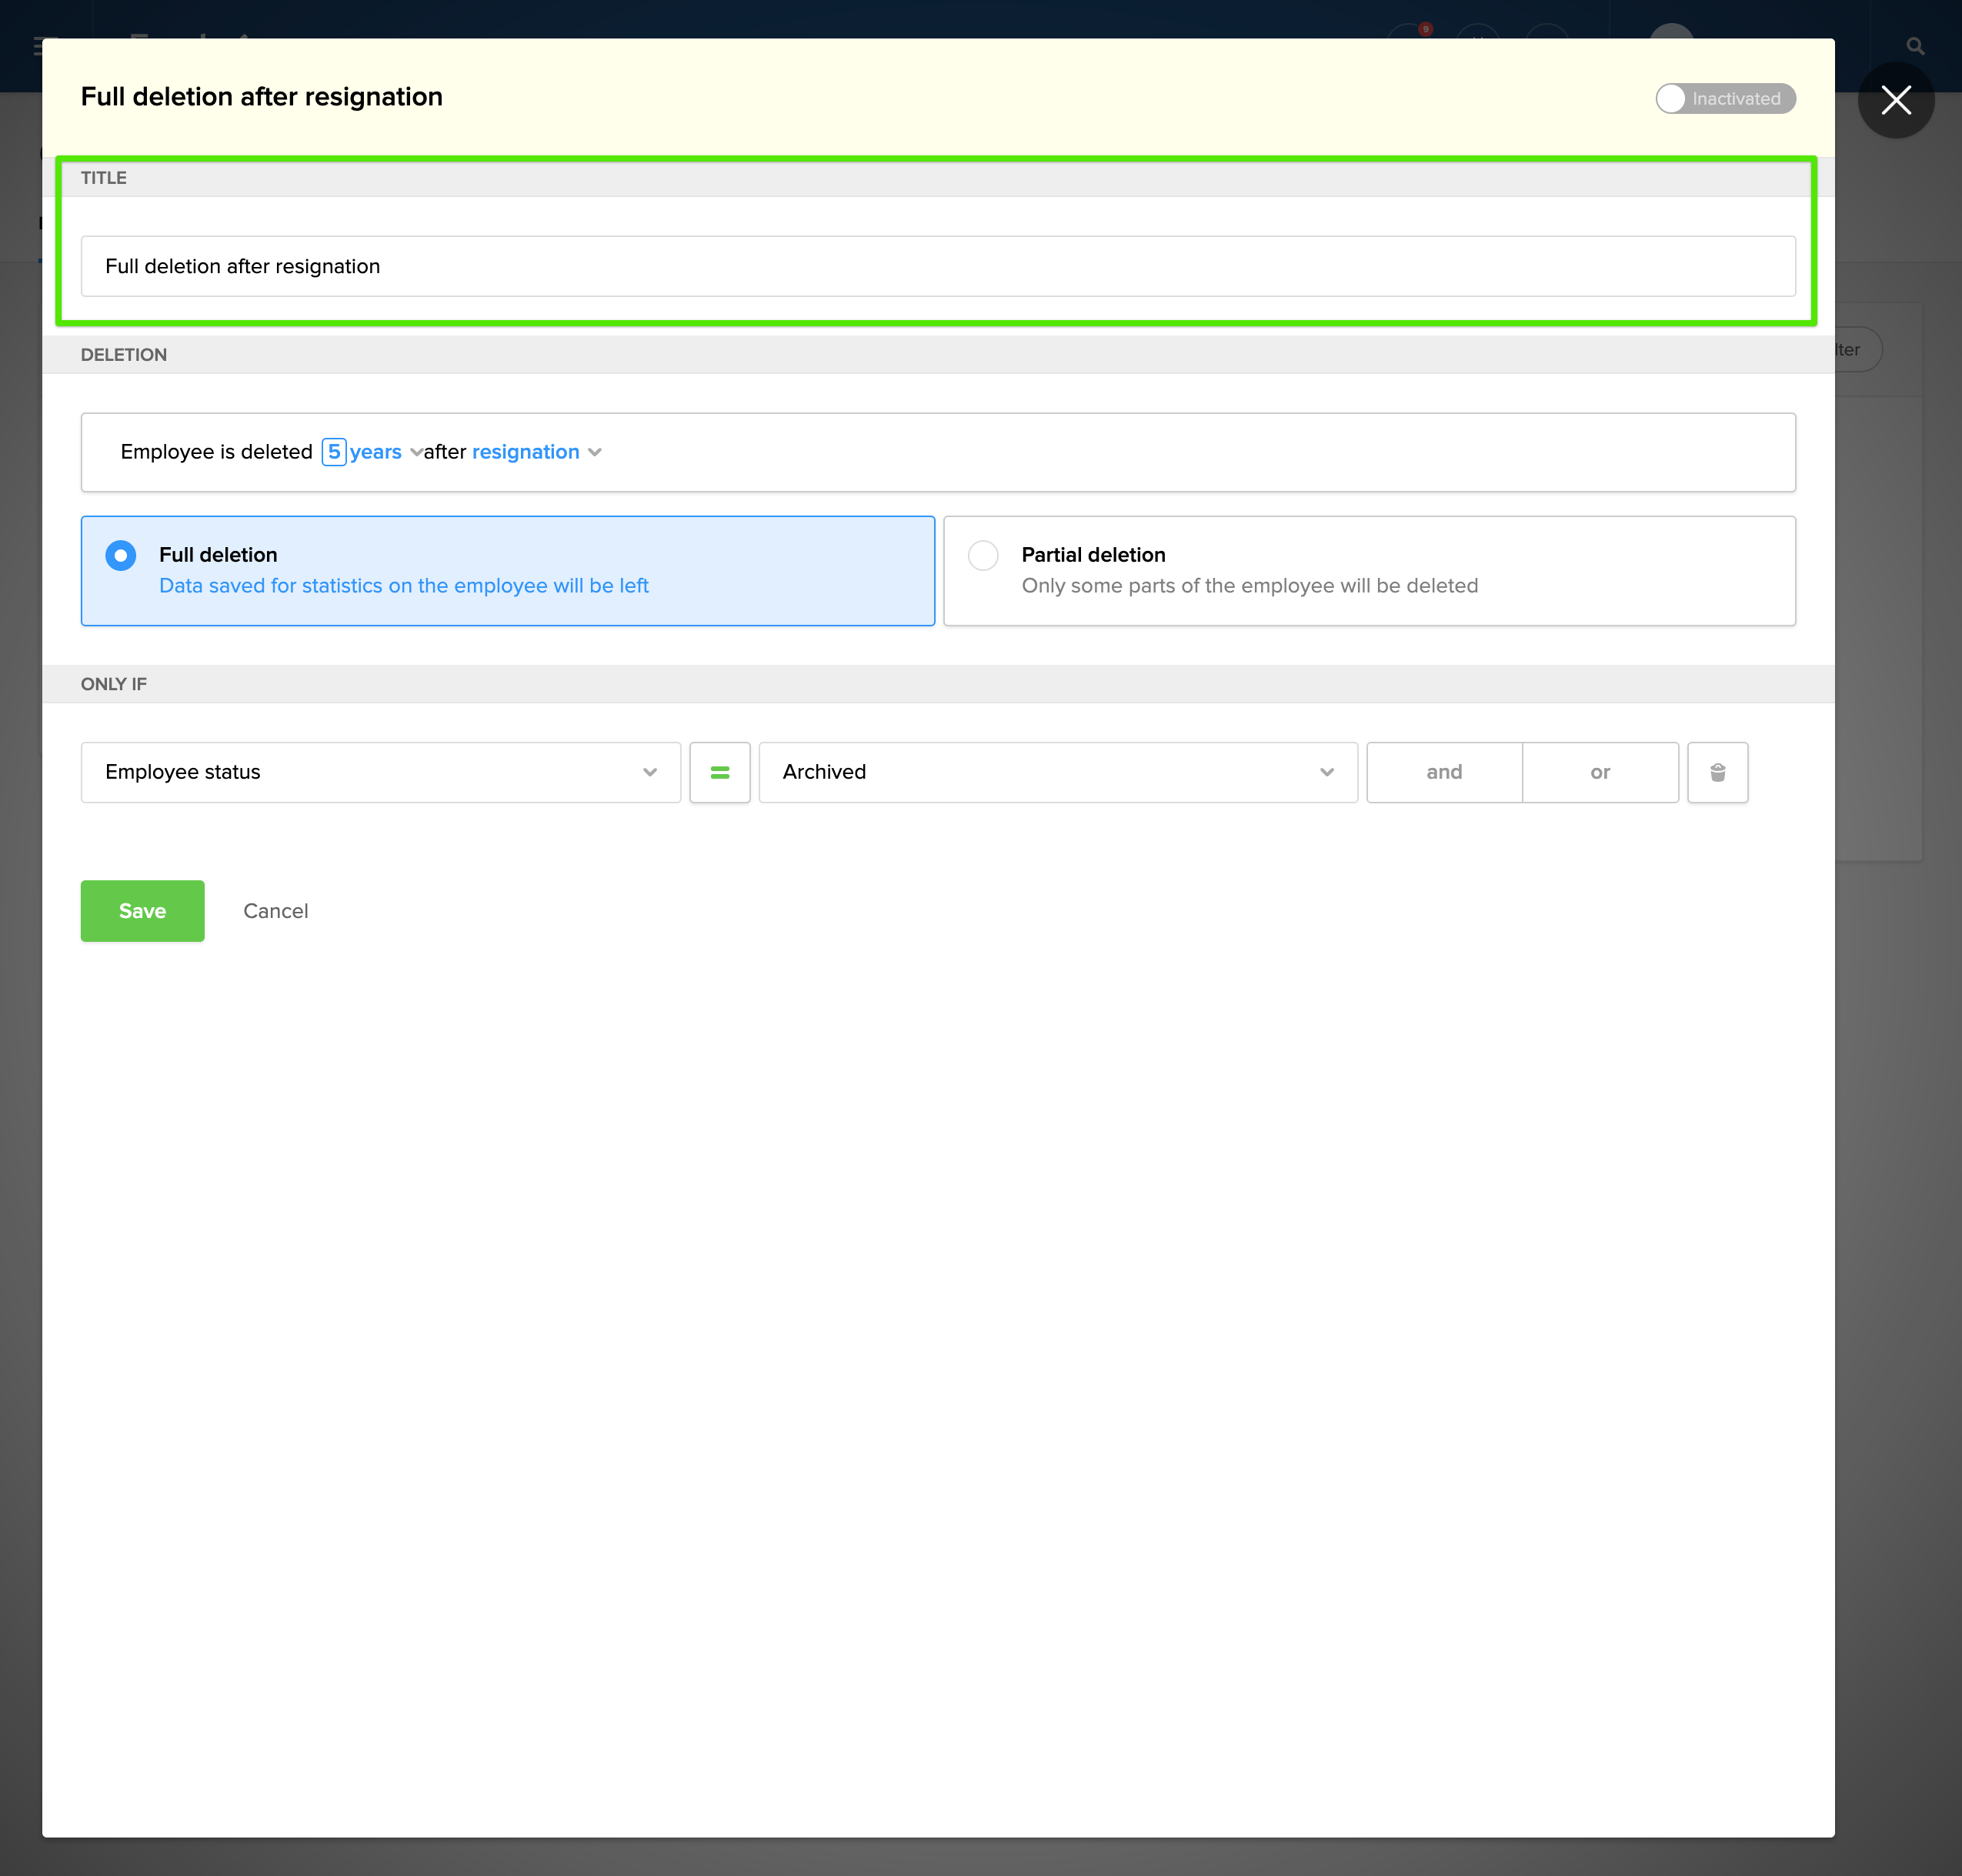Image resolution: width=1962 pixels, height=1876 pixels.
Task: Click the red notification badge icon
Action: click(x=1424, y=30)
